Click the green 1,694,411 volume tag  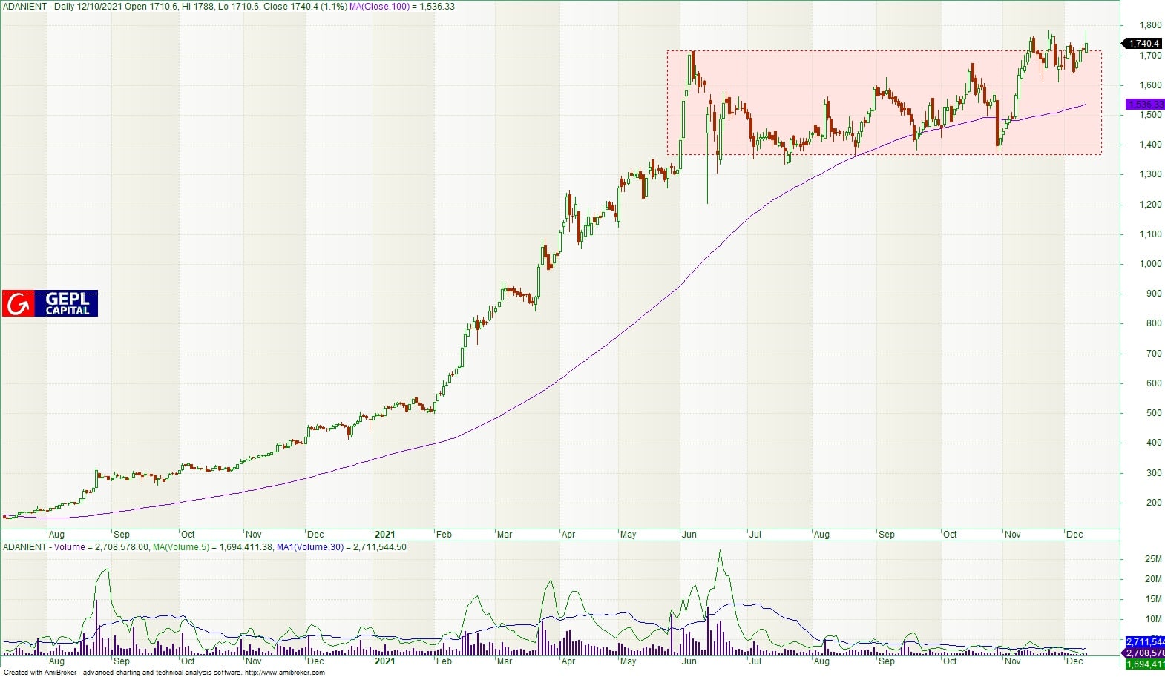tap(1145, 664)
